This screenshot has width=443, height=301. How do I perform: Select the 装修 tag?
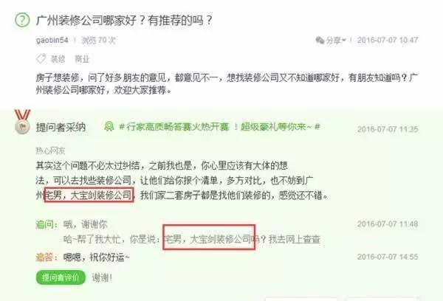58,59
